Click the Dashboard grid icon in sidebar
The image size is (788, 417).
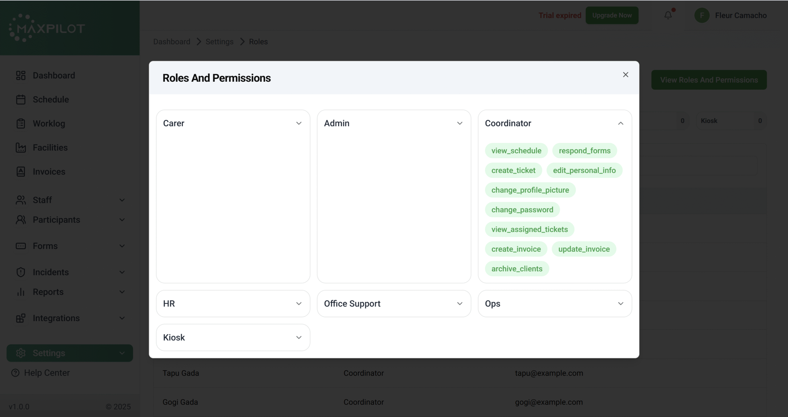click(x=21, y=75)
